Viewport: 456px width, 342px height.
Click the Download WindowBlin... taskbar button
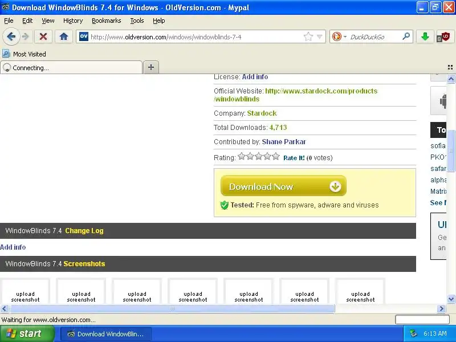tap(106, 334)
